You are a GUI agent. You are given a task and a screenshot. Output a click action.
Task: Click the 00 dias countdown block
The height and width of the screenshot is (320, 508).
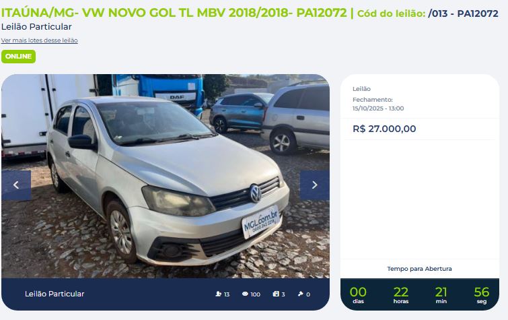tap(358, 294)
